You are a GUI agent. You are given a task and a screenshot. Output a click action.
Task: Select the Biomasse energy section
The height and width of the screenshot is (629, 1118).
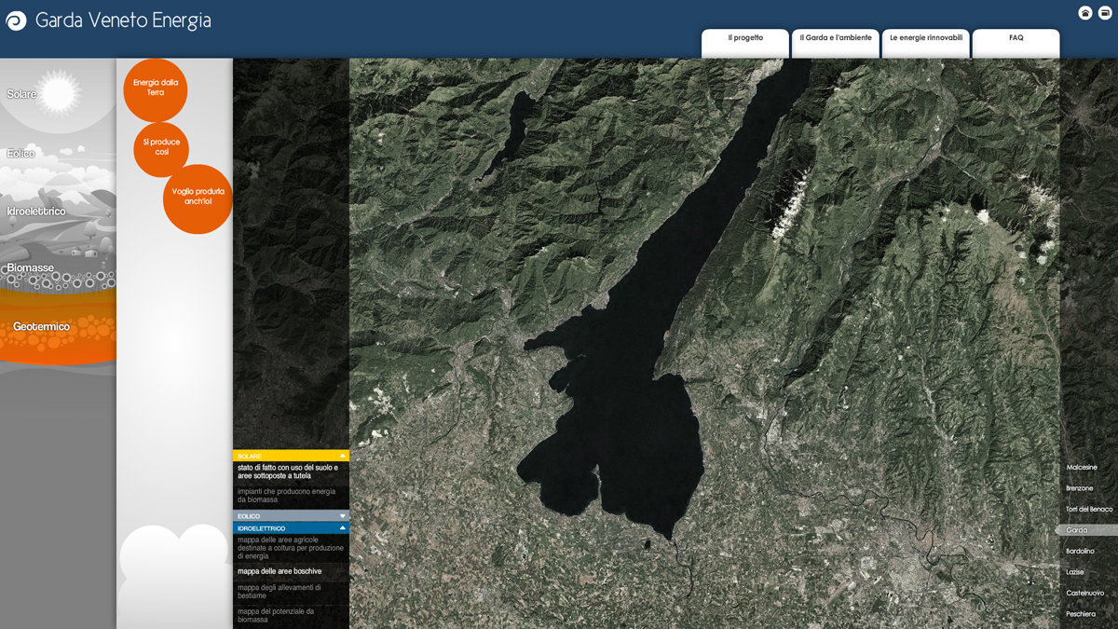coord(31,268)
